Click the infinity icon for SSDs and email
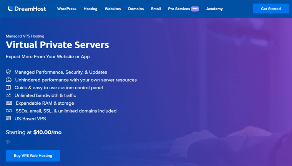The image size is (292, 166). point(9,111)
